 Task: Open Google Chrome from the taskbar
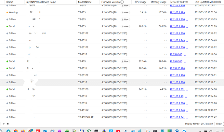click(16, 131)
